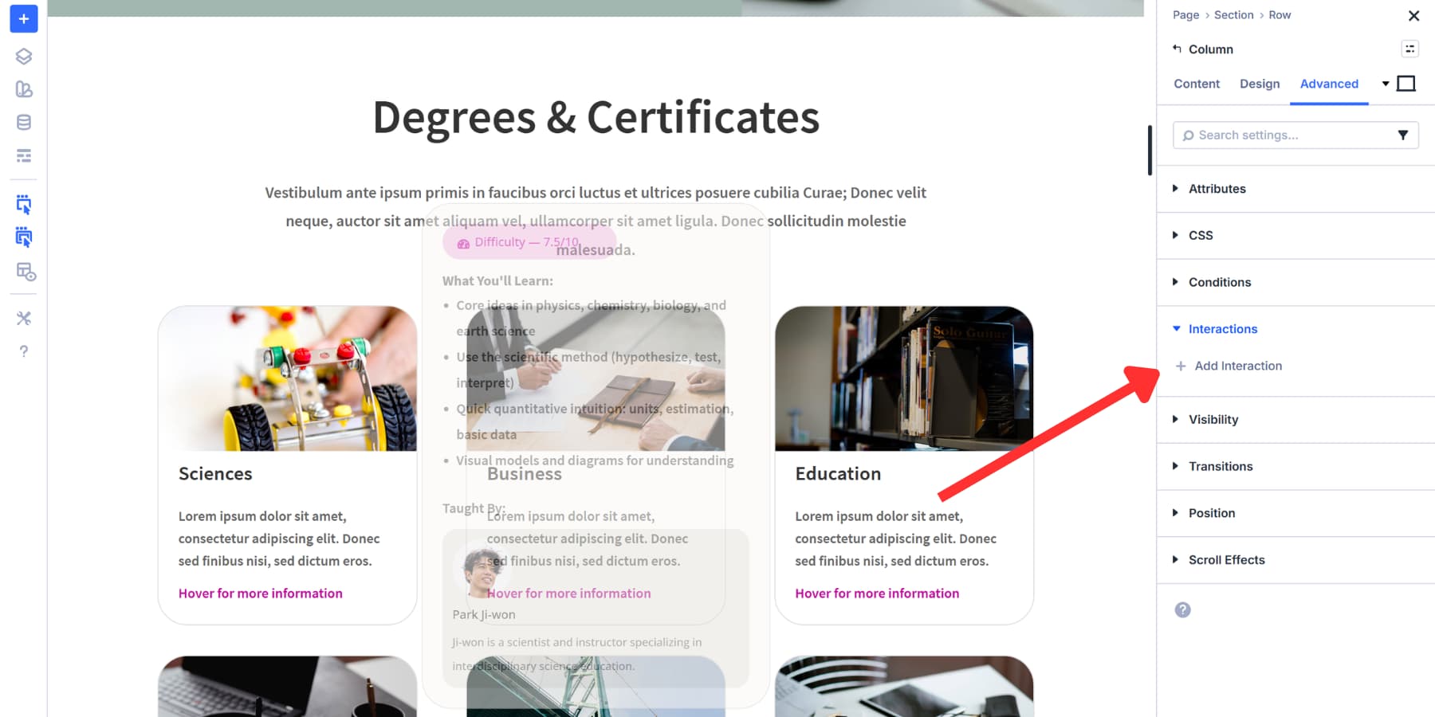Image resolution: width=1435 pixels, height=717 pixels.
Task: Open the Structure layers panel
Action: pyautogui.click(x=23, y=57)
